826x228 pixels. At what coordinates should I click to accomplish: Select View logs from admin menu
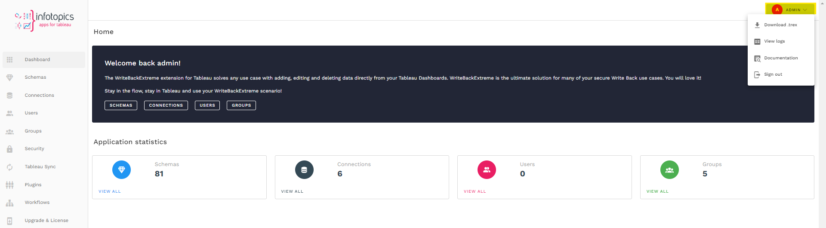coord(781,41)
